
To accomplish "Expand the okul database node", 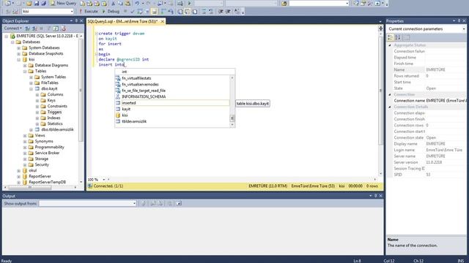I will [x=18, y=170].
